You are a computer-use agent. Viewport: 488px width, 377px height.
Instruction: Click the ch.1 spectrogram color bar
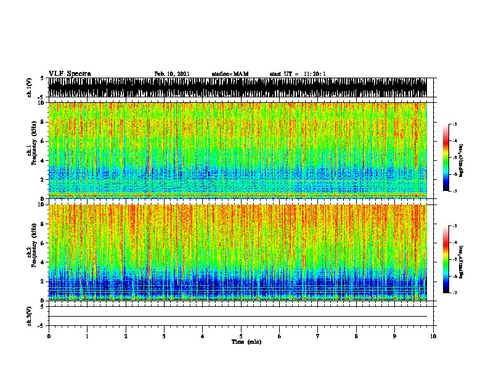click(445, 158)
